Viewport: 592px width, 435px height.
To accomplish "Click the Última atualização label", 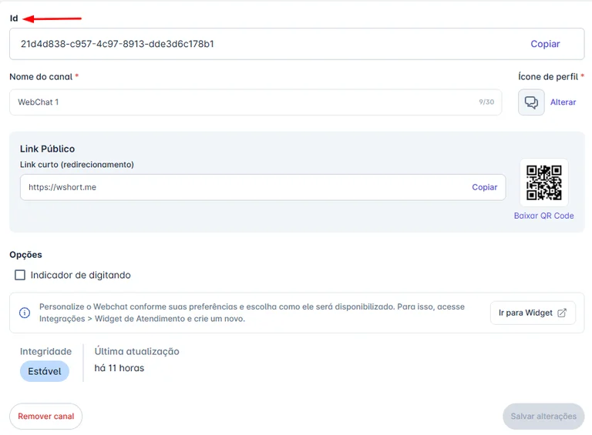I will pyautogui.click(x=136, y=351).
